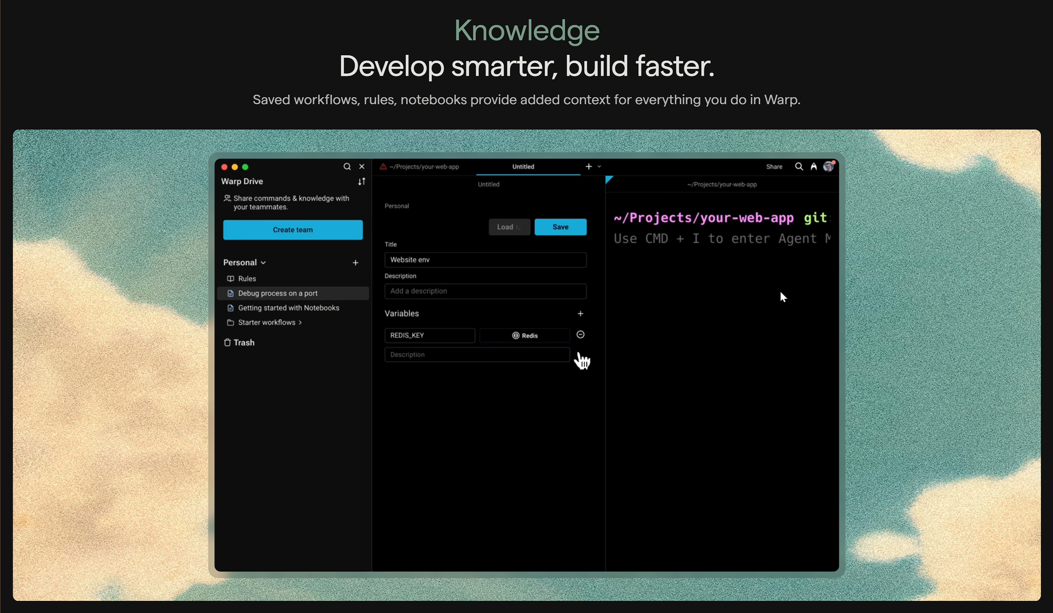The height and width of the screenshot is (613, 1053).
Task: Click the blue pane indicator corner
Action: click(x=609, y=179)
